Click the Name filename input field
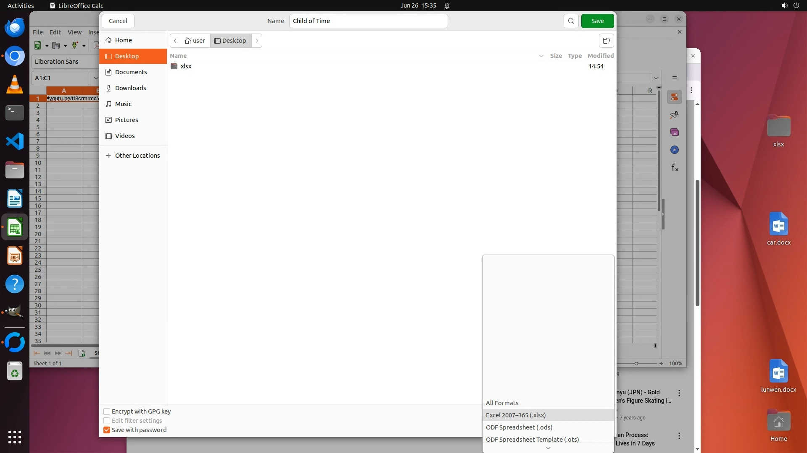 [368, 21]
